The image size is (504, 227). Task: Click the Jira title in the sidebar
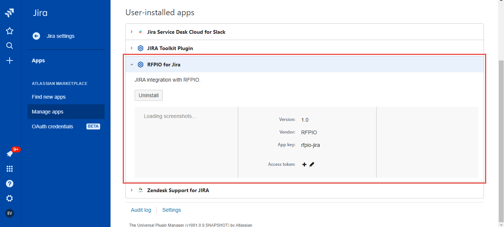coord(40,13)
